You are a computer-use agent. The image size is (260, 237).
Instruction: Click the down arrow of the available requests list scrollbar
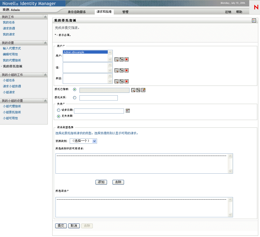click(230, 171)
